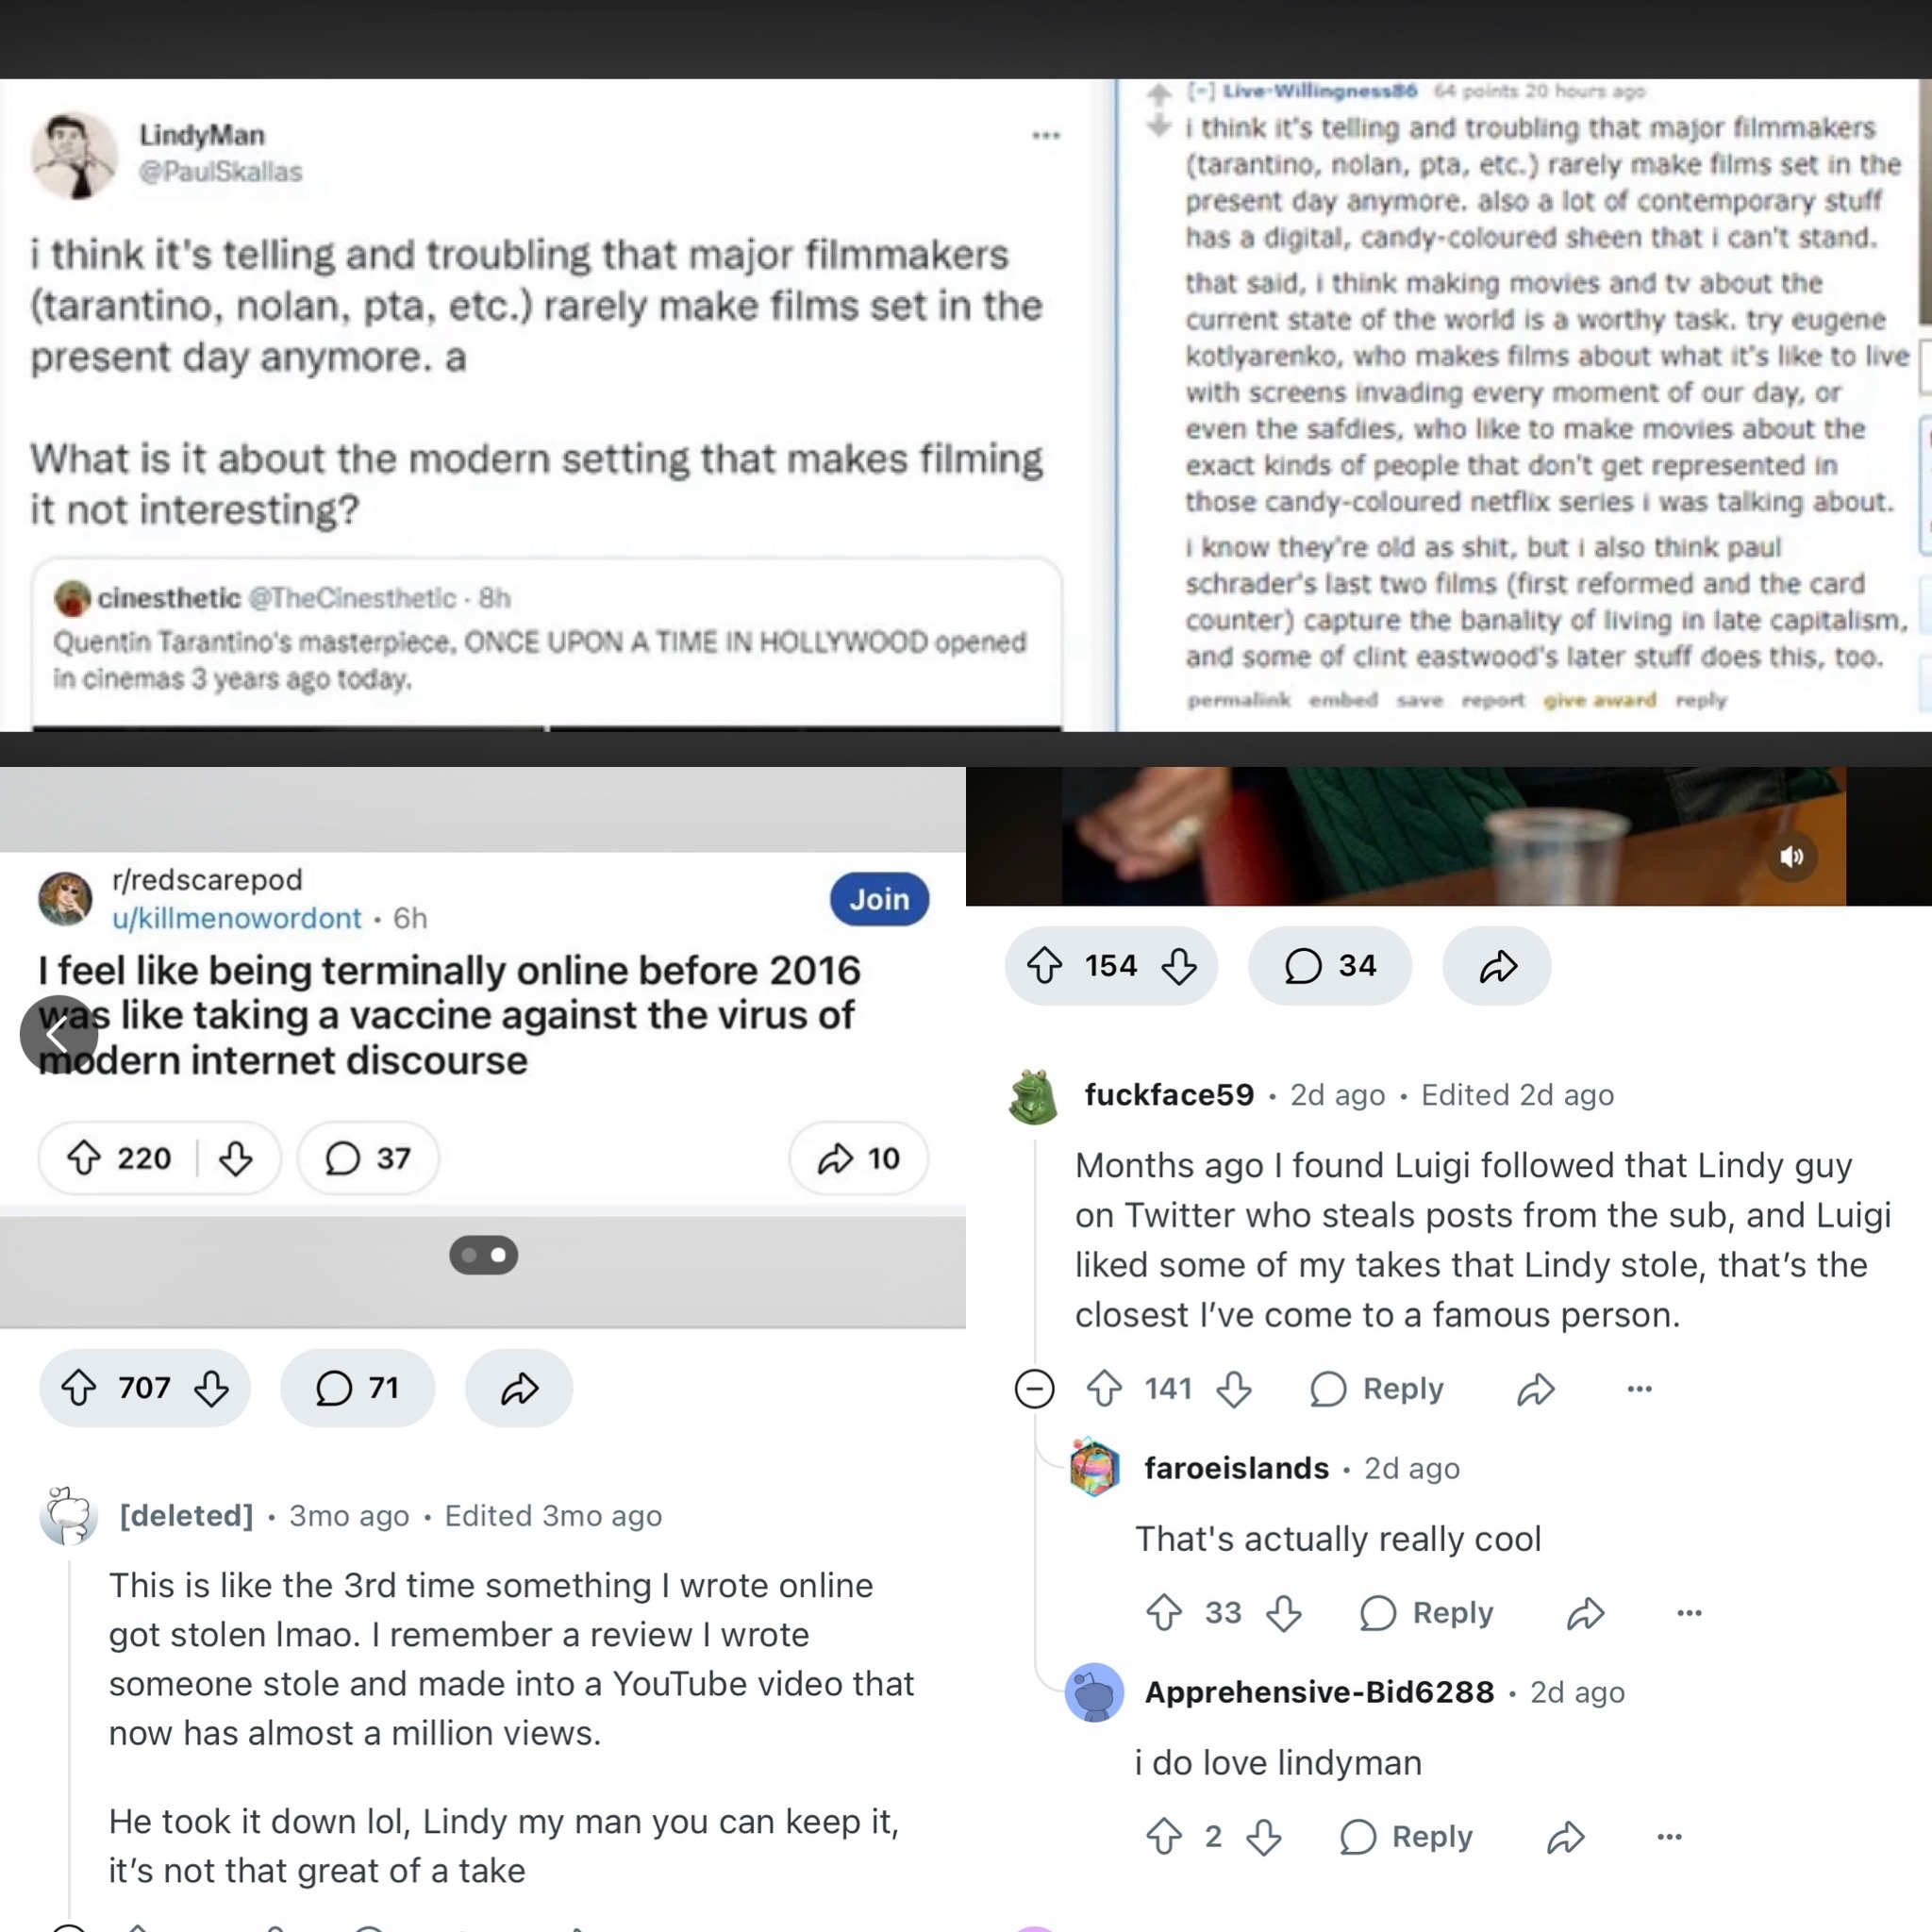Open more options on faroeislands' comment
Image resolution: width=1932 pixels, height=1932 pixels.
(1689, 1612)
